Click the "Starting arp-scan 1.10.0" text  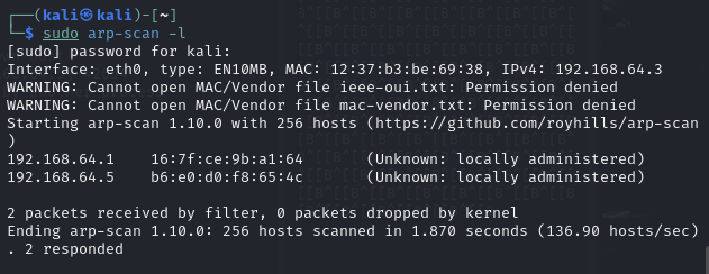[x=115, y=124]
